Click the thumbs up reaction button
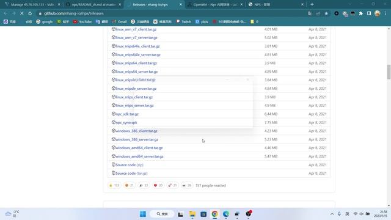The image size is (391, 220). 114,185
